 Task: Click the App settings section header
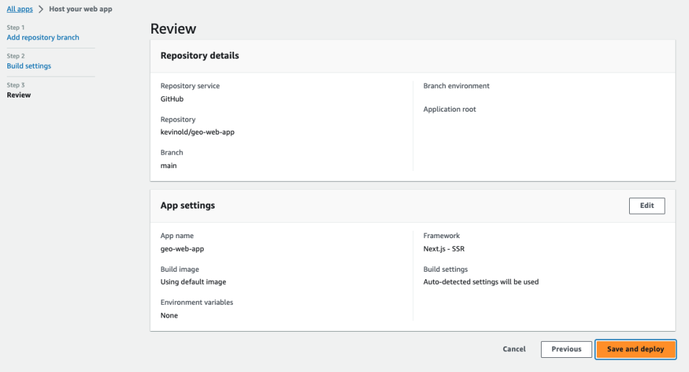click(188, 206)
